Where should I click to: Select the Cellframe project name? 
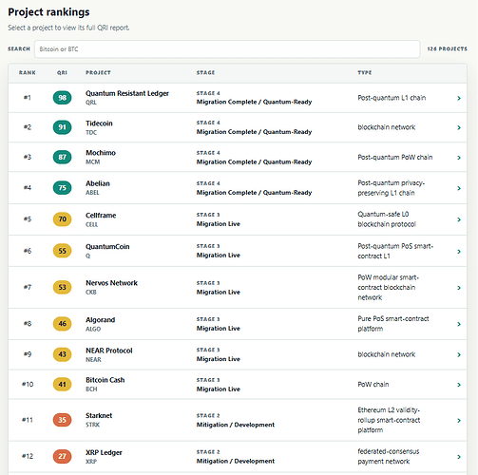tap(101, 216)
